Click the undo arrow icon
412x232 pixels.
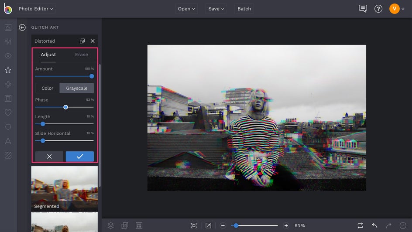click(x=374, y=225)
